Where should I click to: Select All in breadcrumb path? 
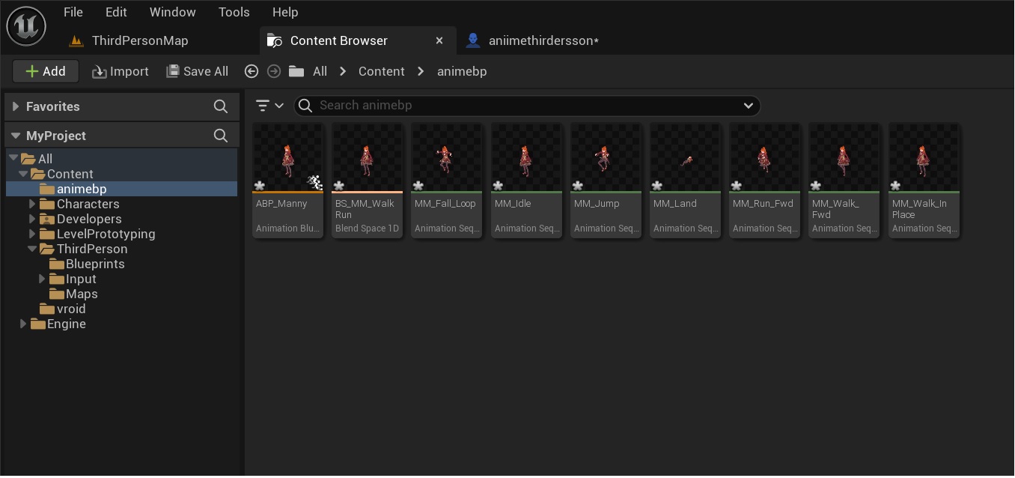(320, 71)
